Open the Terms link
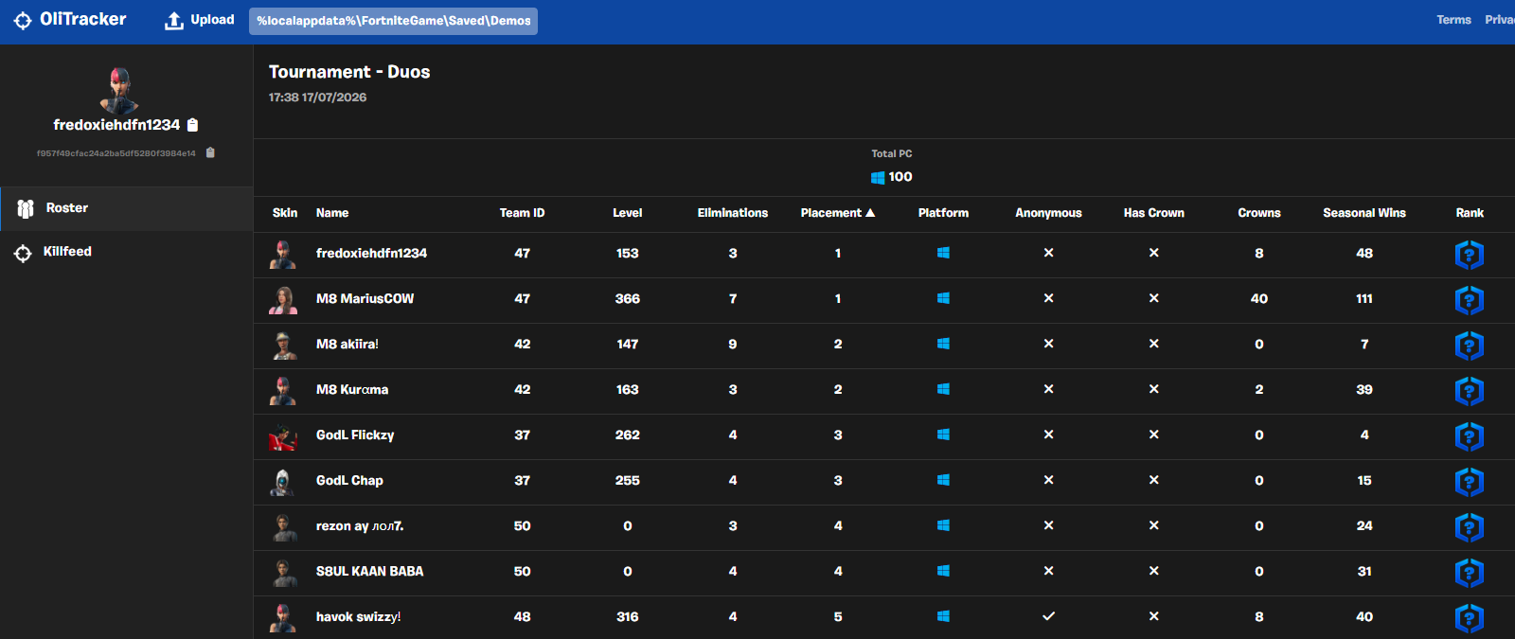Viewport: 1515px width, 639px height. pyautogui.click(x=1453, y=20)
